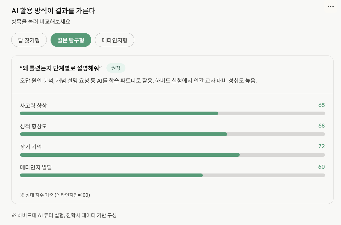Click the AI 활용 방식이 결과를 가른다 title
Screen dimensions: 341x225
pyautogui.click(x=53, y=11)
